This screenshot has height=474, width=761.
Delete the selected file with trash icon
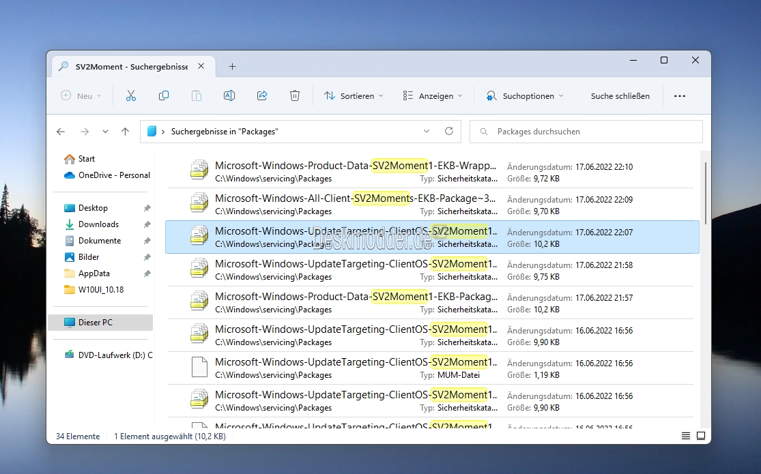coord(295,96)
